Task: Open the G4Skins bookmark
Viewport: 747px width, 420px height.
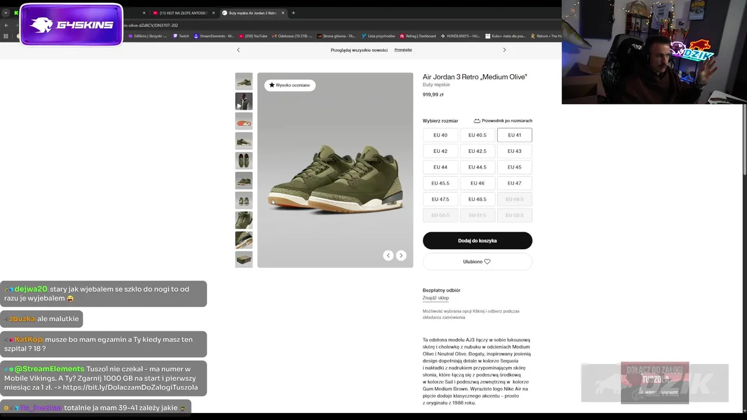Action: pyautogui.click(x=147, y=36)
